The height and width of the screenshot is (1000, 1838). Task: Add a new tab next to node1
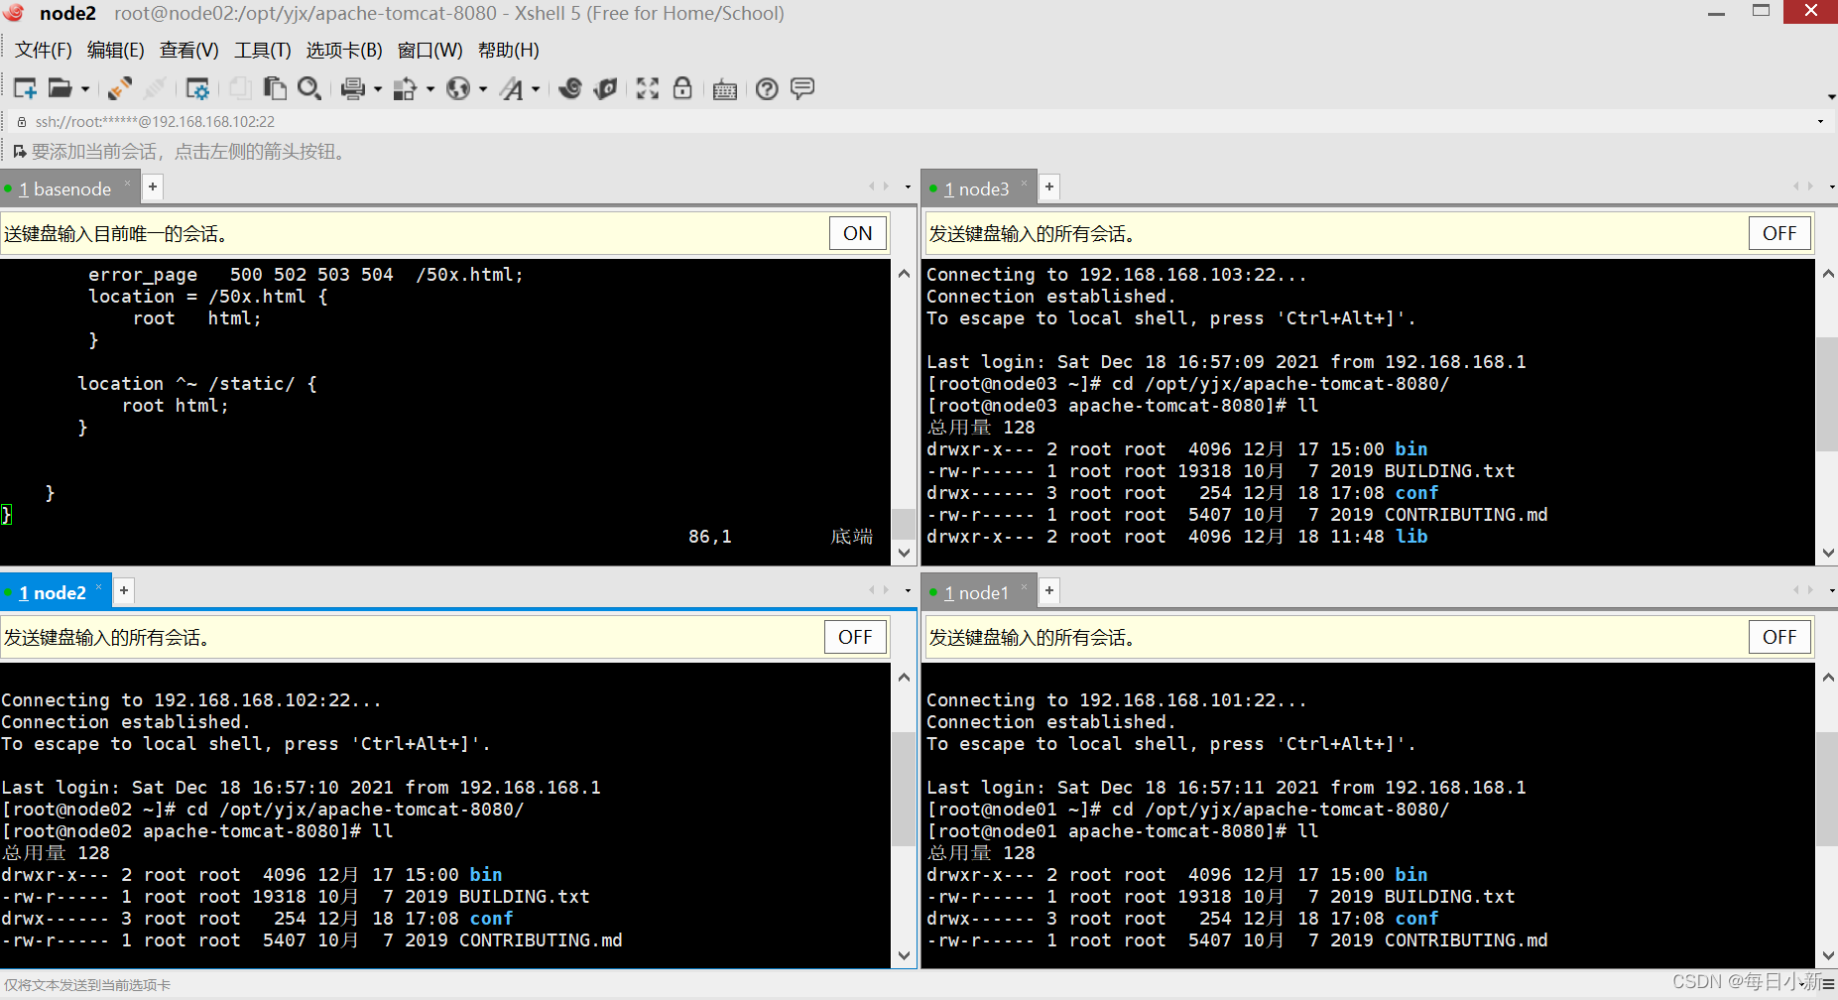[x=1049, y=590]
